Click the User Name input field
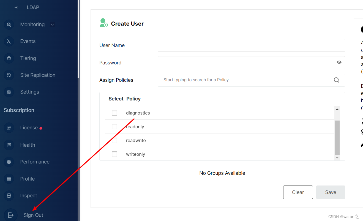Viewport: 363px width, 221px height. (251, 45)
